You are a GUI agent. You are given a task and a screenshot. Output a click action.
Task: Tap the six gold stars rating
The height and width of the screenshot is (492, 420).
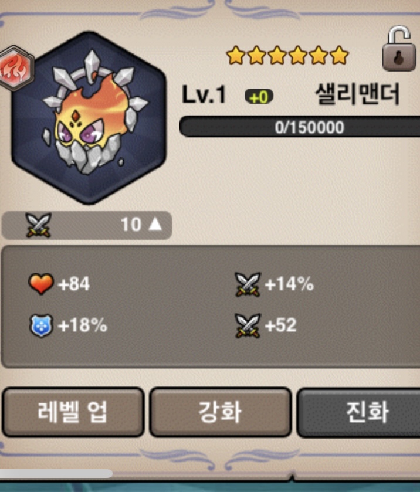pos(287,55)
